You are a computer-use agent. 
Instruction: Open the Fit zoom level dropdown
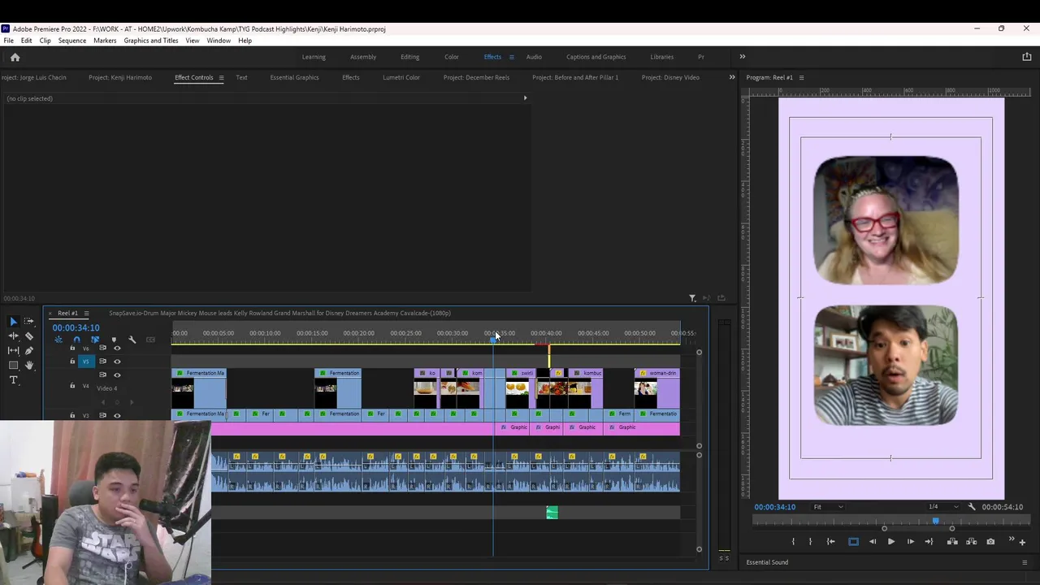coord(828,507)
